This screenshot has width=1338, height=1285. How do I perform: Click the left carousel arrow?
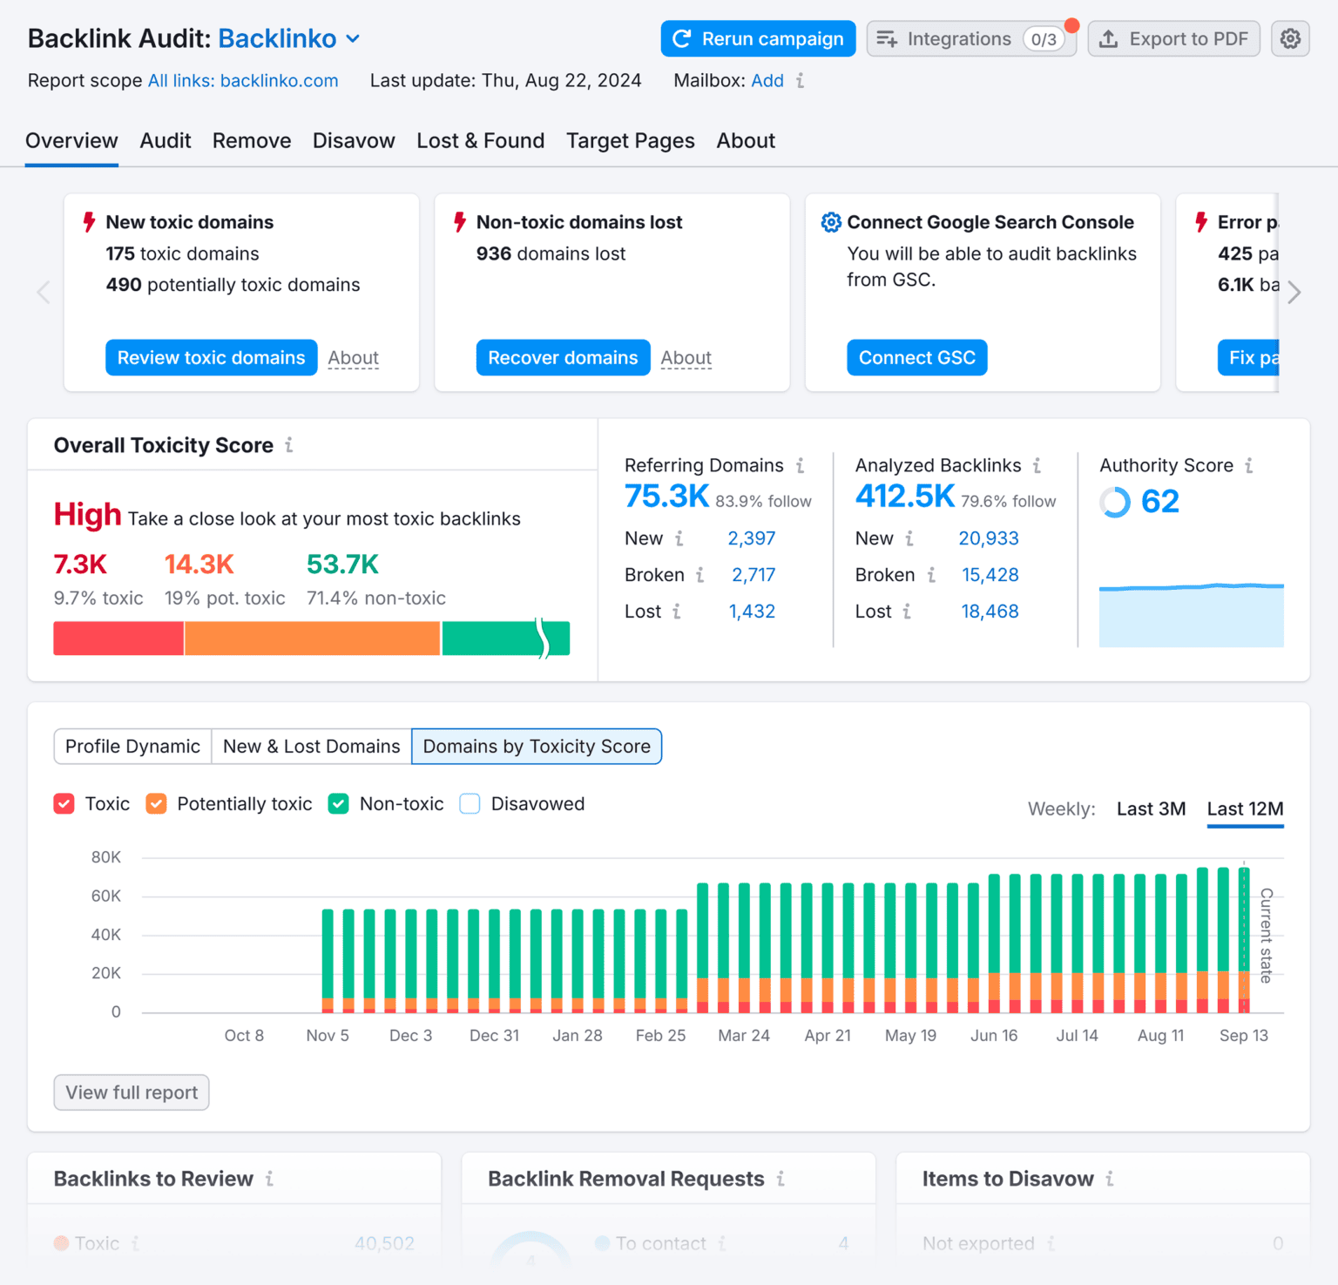[44, 293]
